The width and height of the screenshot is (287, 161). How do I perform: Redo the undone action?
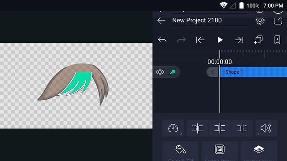tap(181, 40)
